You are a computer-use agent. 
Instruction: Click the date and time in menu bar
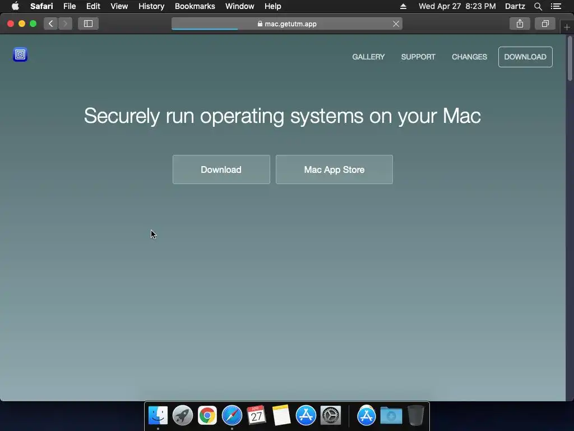(457, 6)
